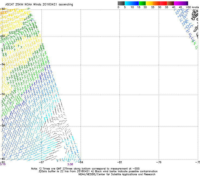Click the -81 longitude axis label
Viewport: 200px width, 176px height.
(x=119, y=162)
